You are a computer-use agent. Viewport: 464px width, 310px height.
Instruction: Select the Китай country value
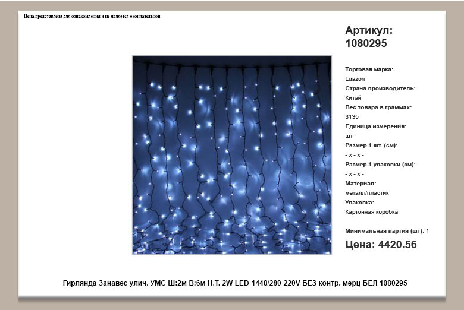pyautogui.click(x=353, y=98)
